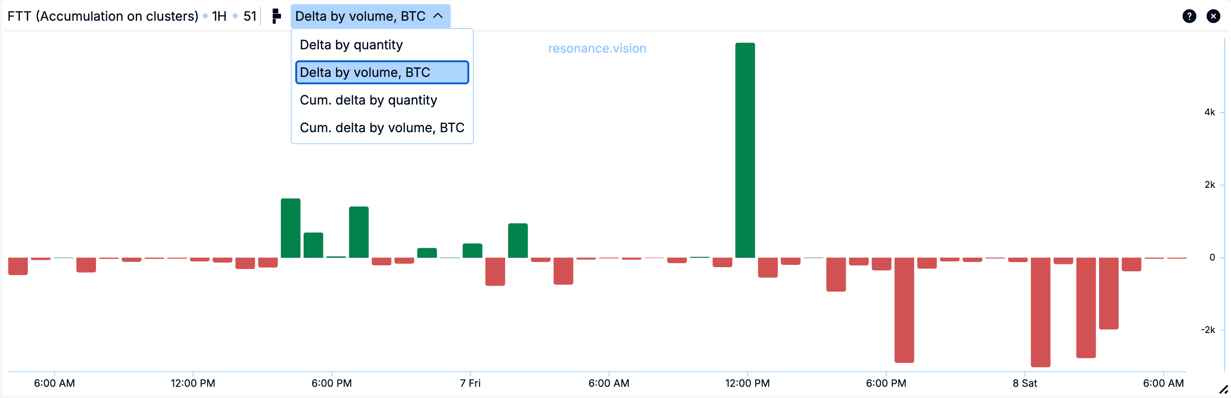The height and width of the screenshot is (398, 1231).
Task: Click the -2k value on the y-axis
Action: coord(1207,330)
